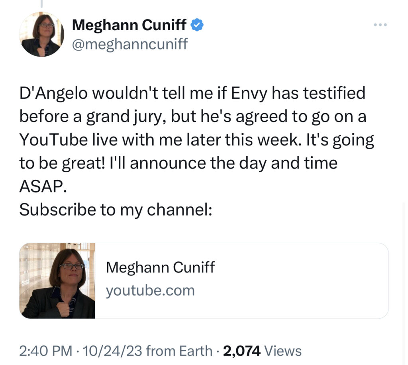The width and height of the screenshot is (408, 365).
Task: Click the blue verified checkmark badge
Action: click(x=197, y=25)
